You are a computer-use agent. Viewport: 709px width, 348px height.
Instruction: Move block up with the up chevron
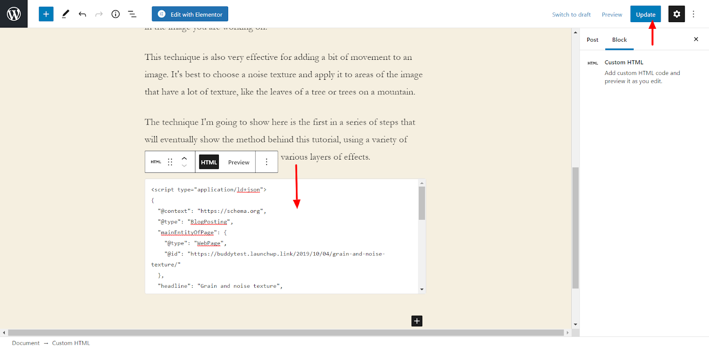pos(184,158)
